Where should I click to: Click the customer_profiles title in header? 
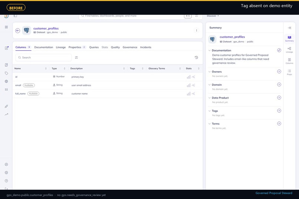pos(46,29)
